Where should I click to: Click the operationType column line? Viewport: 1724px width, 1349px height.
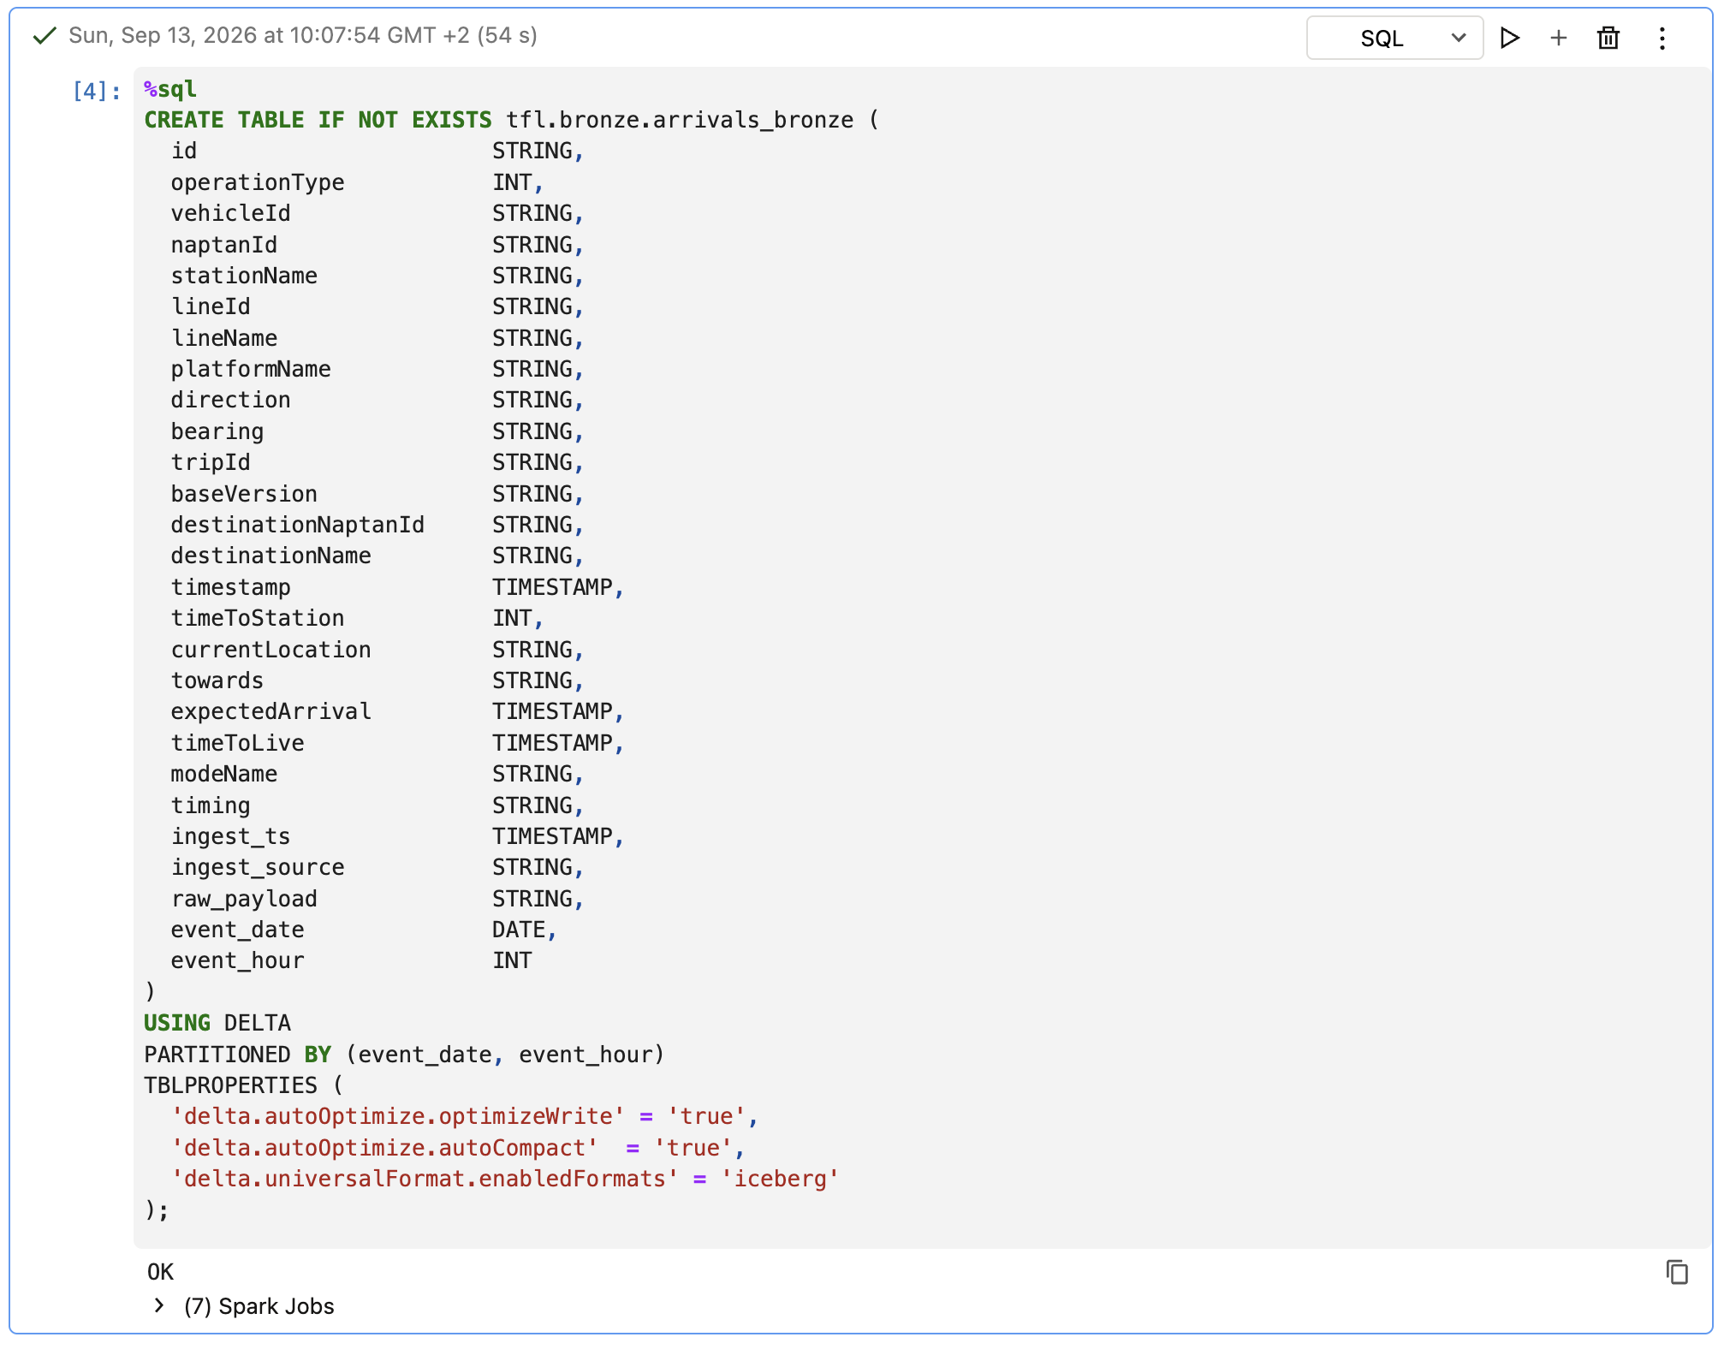[x=357, y=182]
